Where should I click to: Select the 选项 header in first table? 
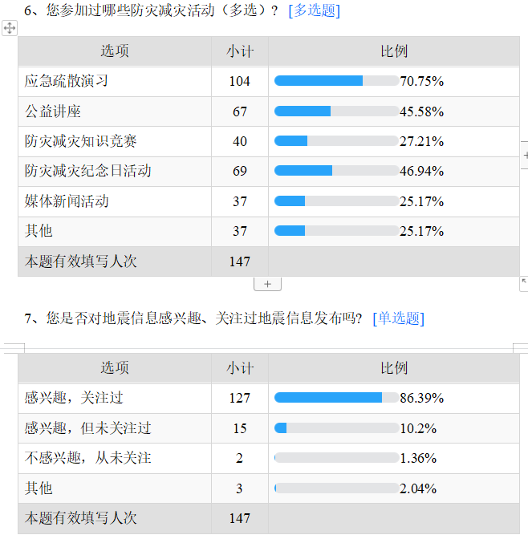[x=115, y=51]
